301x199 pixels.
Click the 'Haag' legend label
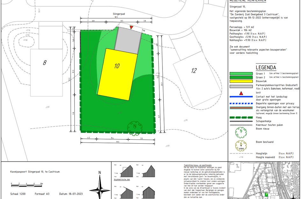pos(259,117)
